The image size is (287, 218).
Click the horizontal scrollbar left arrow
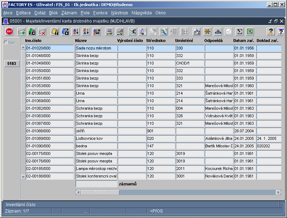(78, 192)
